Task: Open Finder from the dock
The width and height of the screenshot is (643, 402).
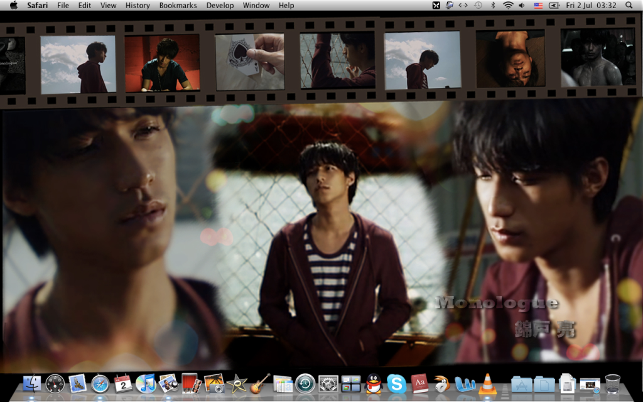Action: coord(31,383)
